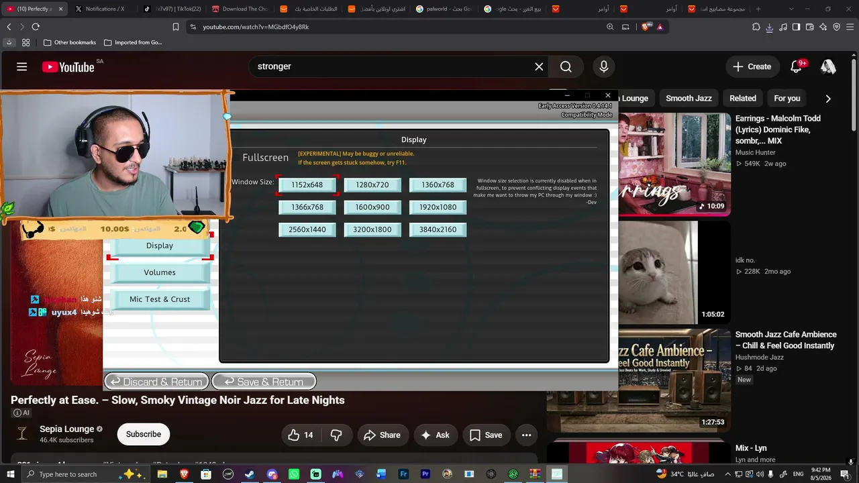Viewport: 859px width, 483px height.
Task: Open the video's more actions ellipsis
Action: (x=527, y=435)
